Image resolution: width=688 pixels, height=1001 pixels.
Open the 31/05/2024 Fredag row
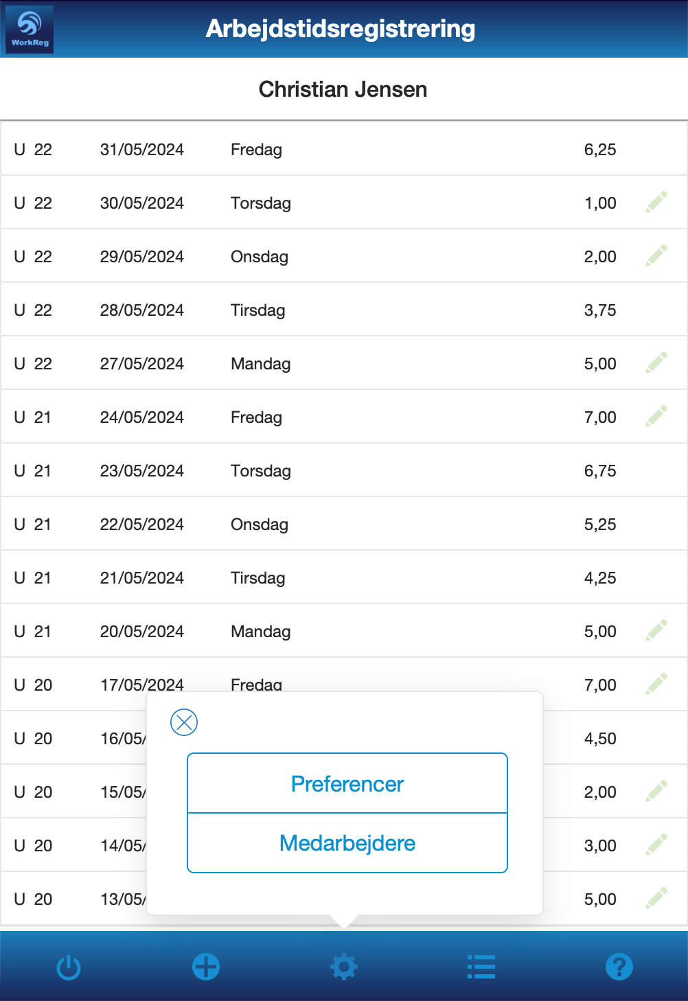(343, 150)
